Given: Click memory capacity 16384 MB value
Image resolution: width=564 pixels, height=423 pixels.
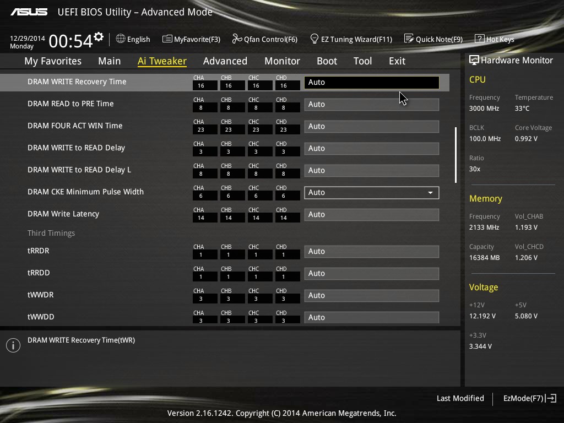Looking at the screenshot, I should (x=484, y=258).
